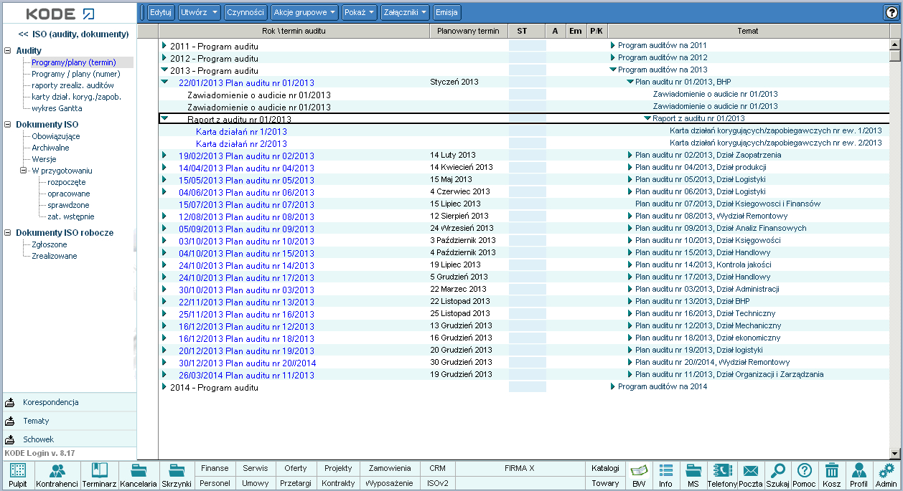
Task: Click the Temat column header
Action: (747, 31)
